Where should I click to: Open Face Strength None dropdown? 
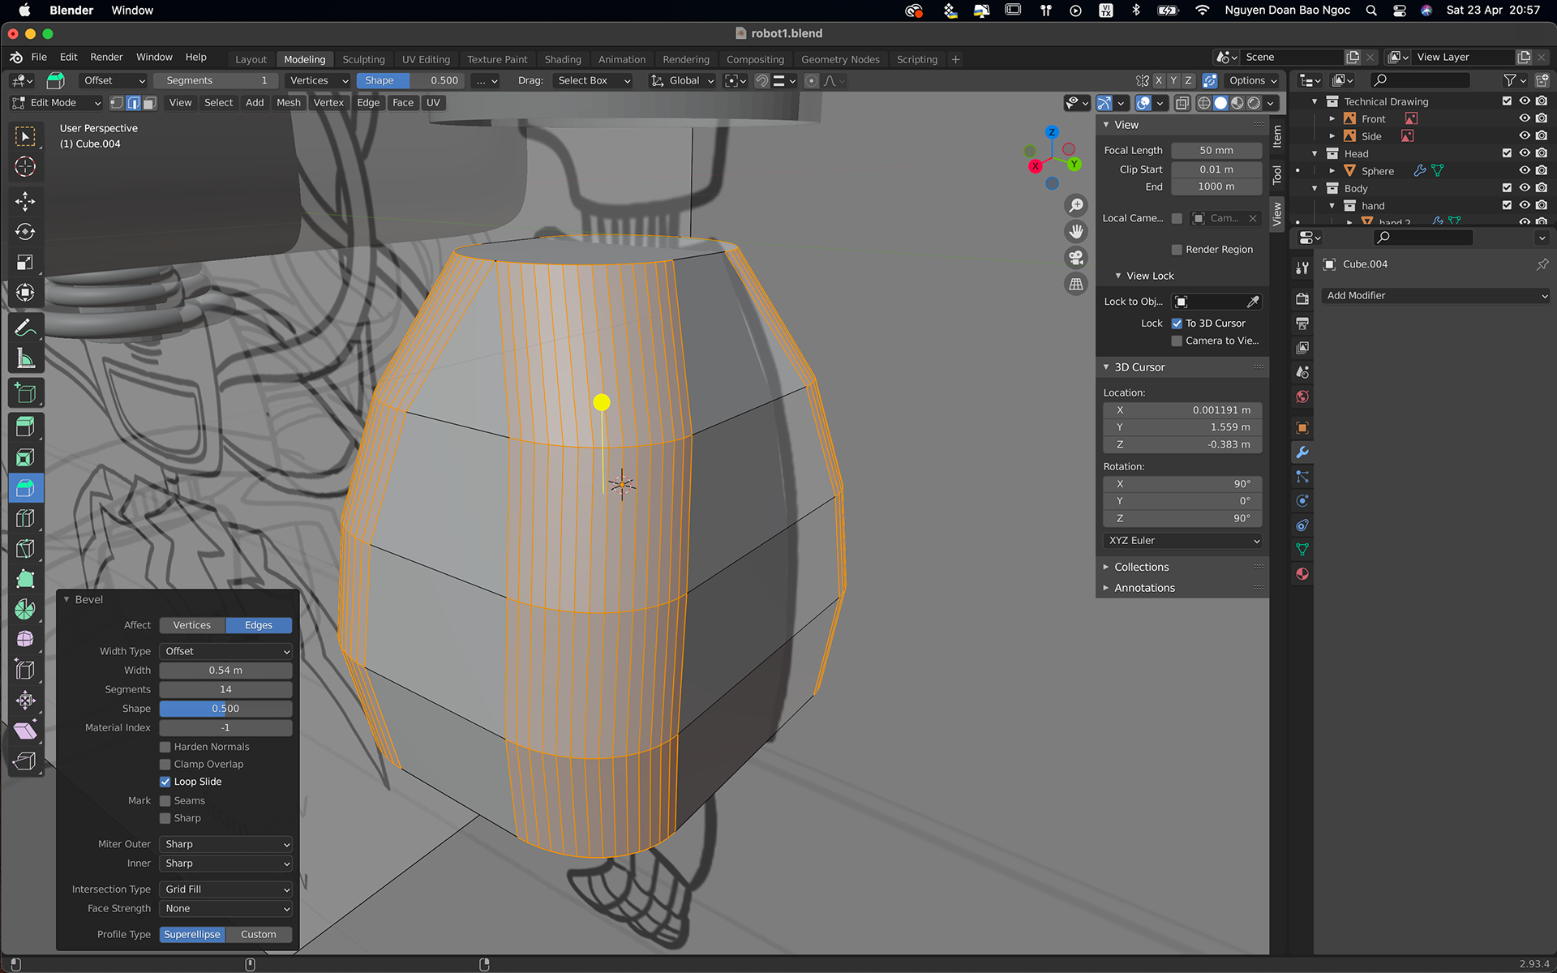click(x=225, y=910)
